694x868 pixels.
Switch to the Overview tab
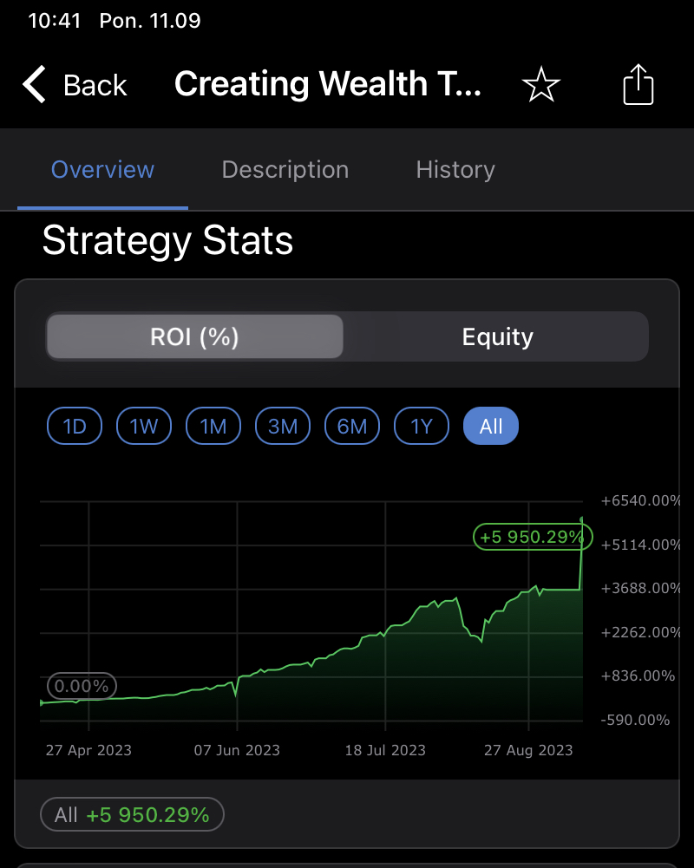102,170
